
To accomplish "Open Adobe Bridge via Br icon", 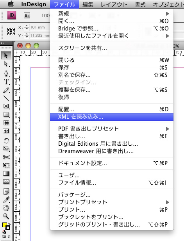I will point(27,15).
